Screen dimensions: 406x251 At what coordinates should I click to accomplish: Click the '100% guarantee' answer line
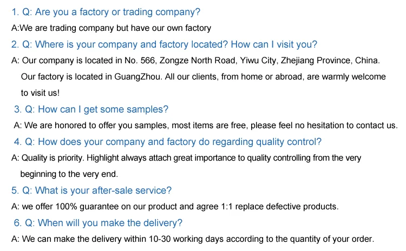174,207
